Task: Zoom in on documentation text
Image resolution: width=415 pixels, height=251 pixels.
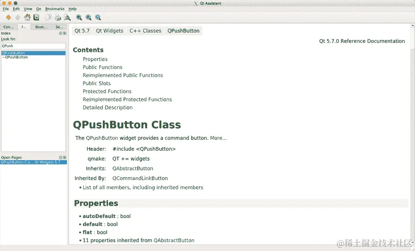Action: click(x=79, y=17)
